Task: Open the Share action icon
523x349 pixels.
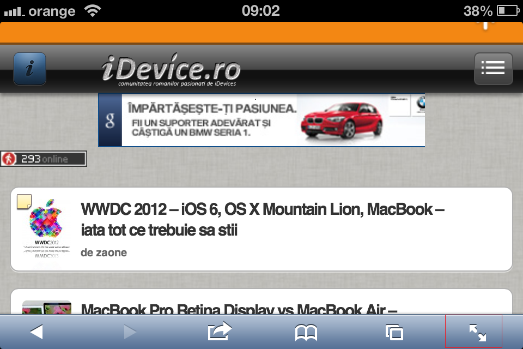Action: tap(220, 332)
